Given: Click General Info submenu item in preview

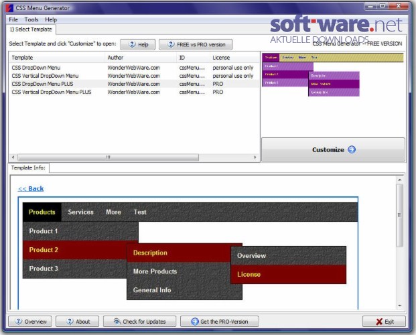Looking at the screenshot, I should tap(184, 290).
